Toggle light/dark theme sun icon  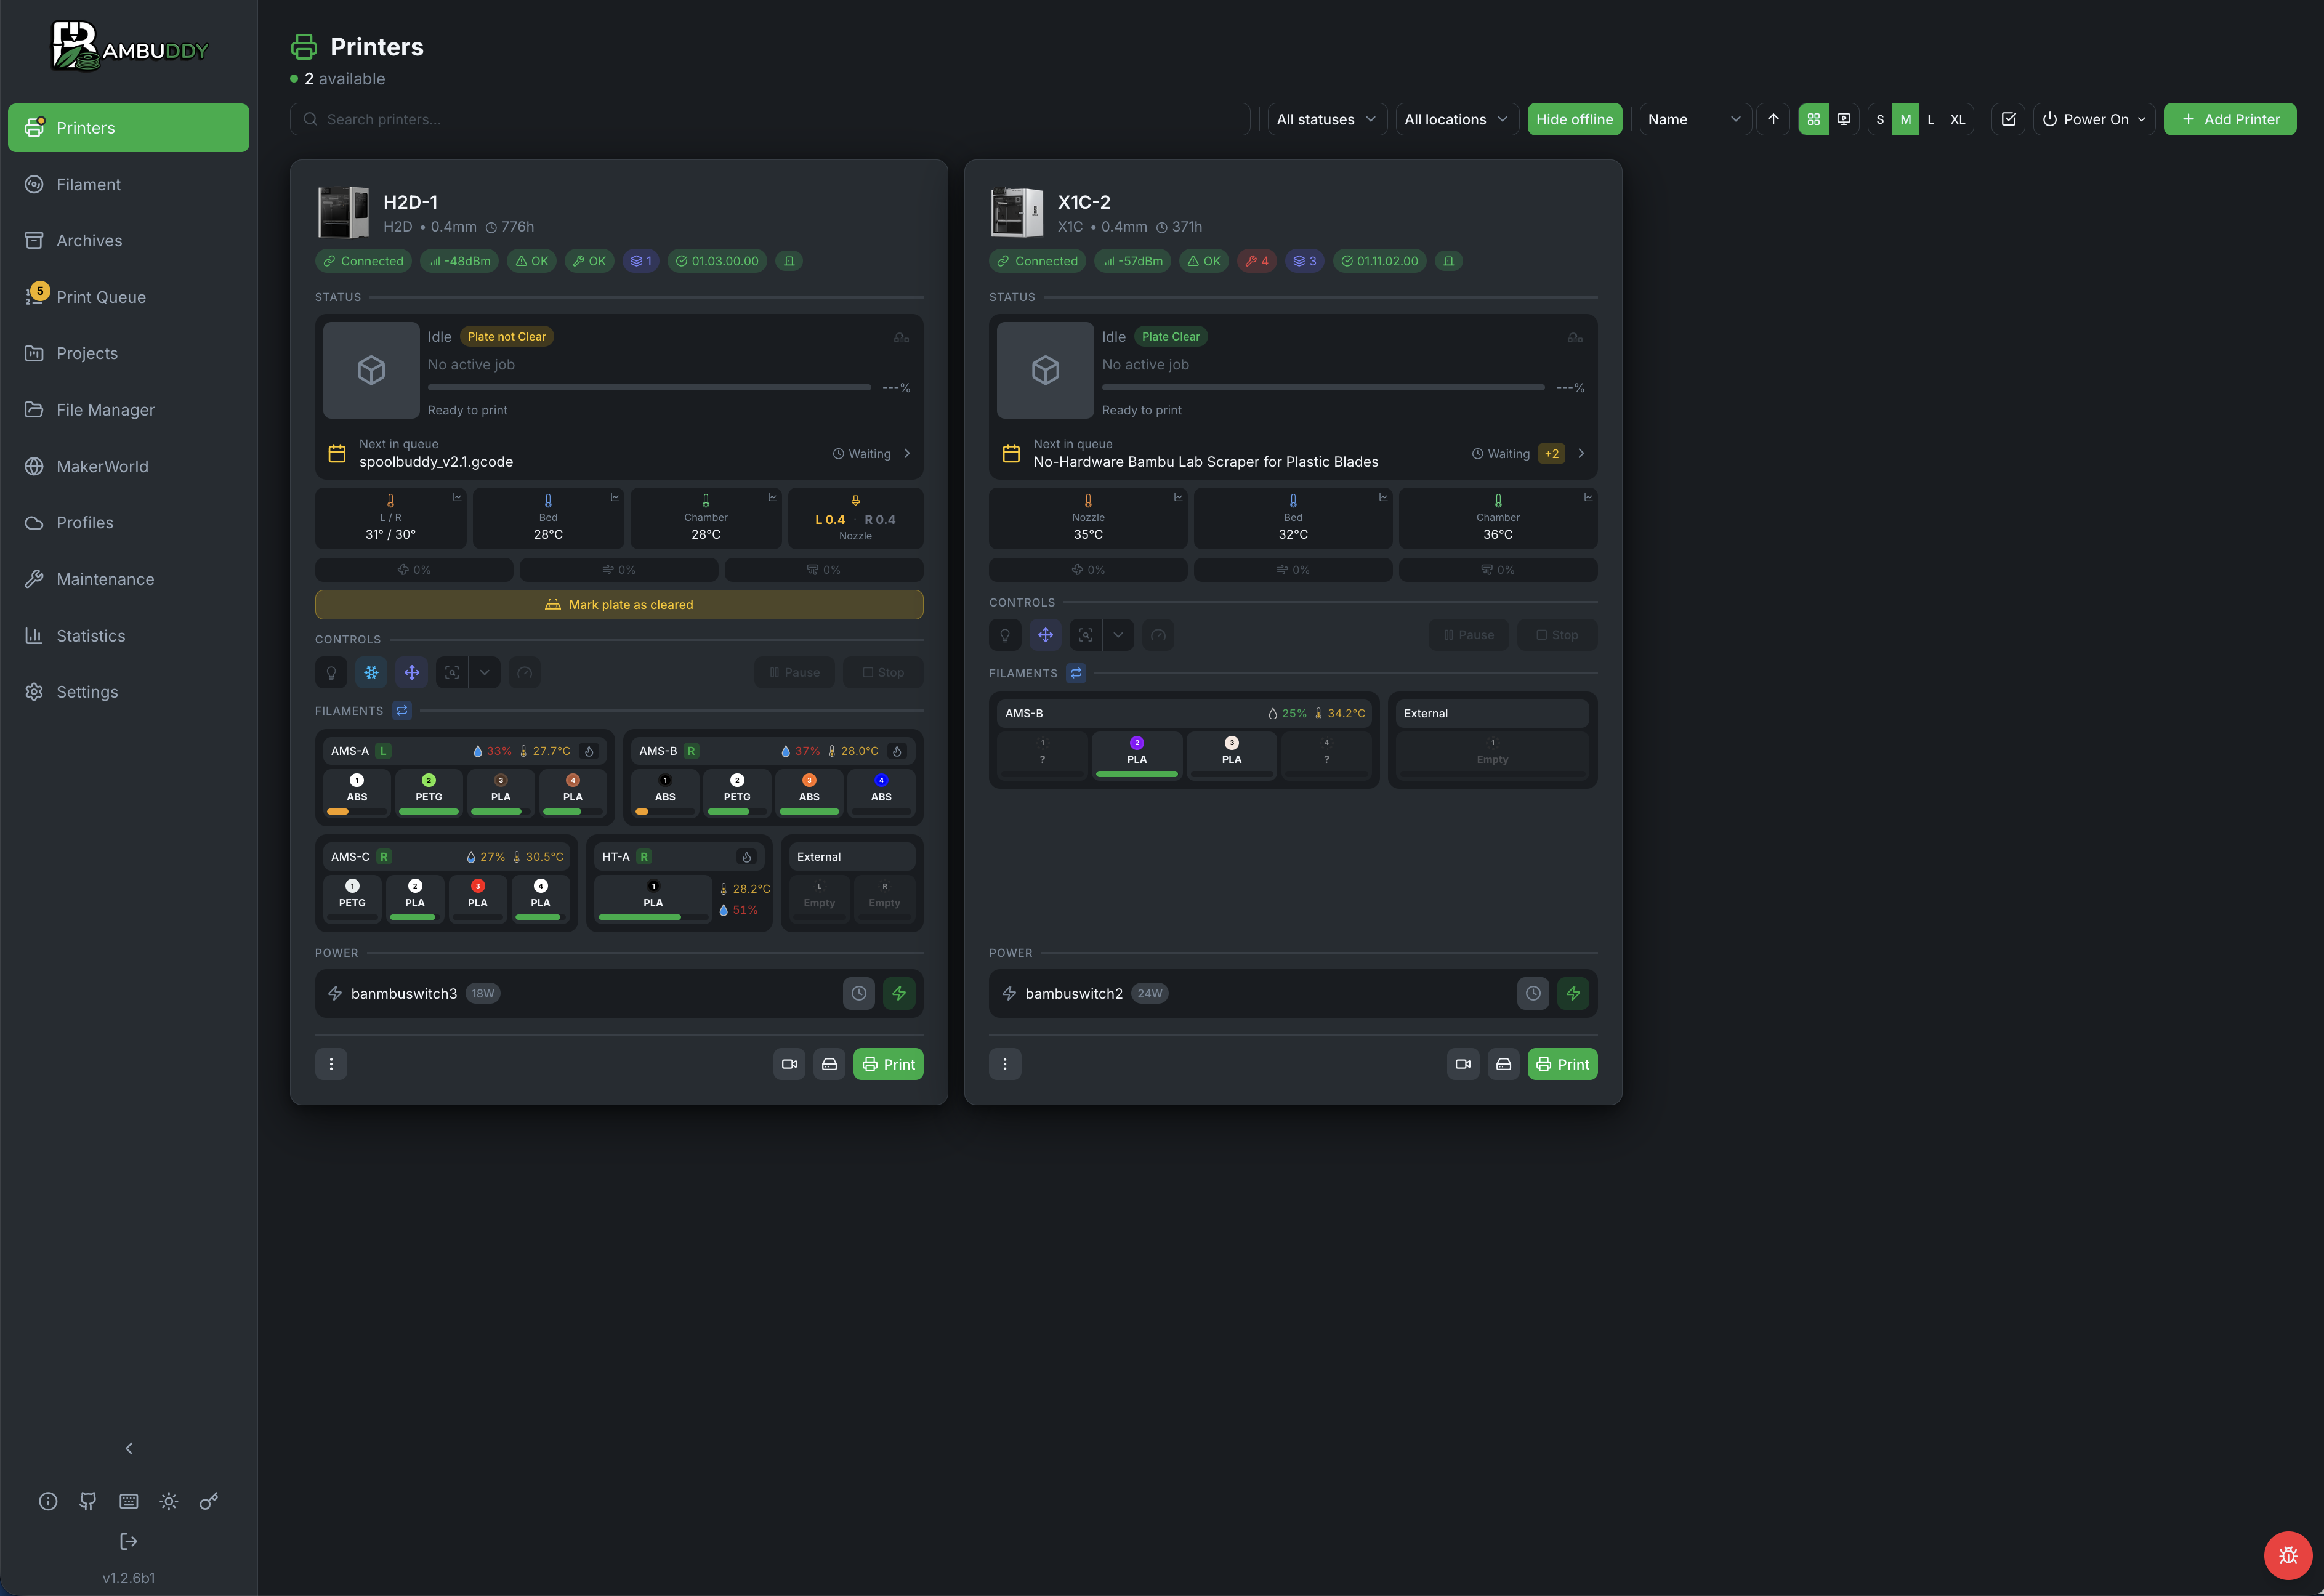[169, 1501]
